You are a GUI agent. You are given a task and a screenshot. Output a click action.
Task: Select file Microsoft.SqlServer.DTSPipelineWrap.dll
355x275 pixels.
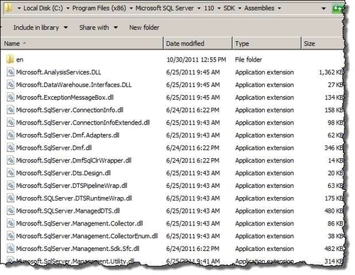[x=72, y=186]
